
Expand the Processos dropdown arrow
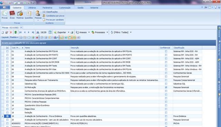pyautogui.click(x=107, y=32)
